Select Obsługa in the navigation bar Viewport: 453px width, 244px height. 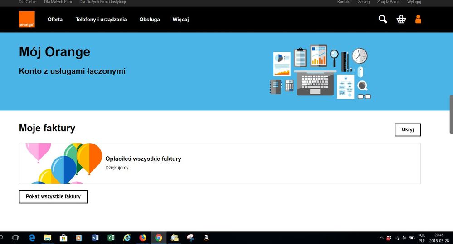point(150,20)
